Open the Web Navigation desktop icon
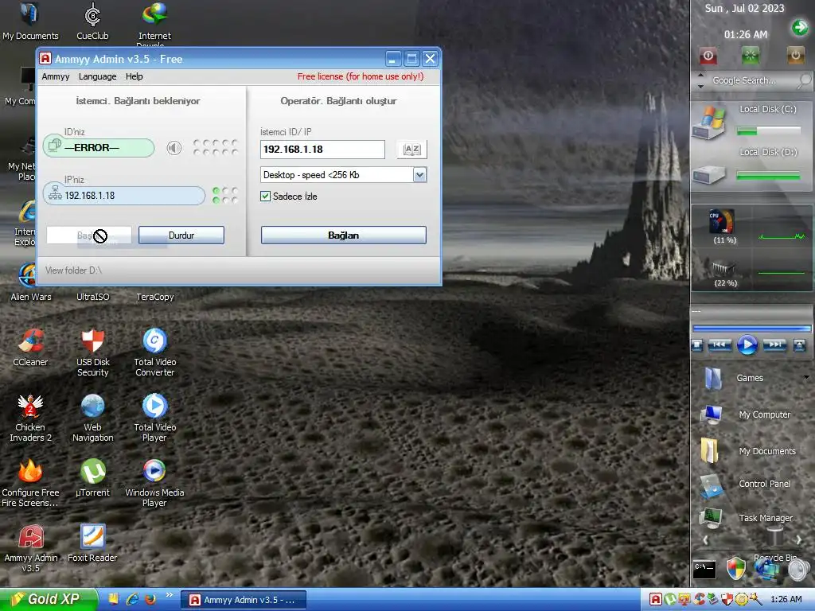 point(92,418)
